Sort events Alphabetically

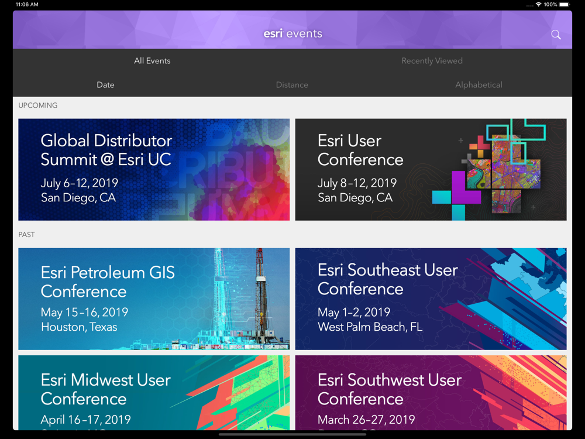tap(479, 85)
